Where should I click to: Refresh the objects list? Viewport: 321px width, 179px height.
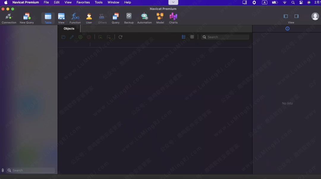pos(120,37)
